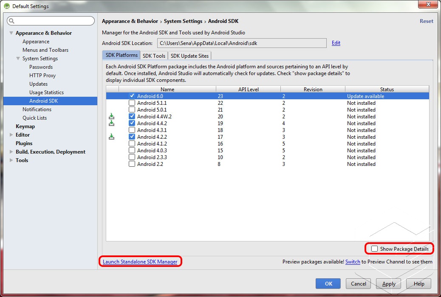Check the Android 4.1.2 checkbox

coord(132,143)
